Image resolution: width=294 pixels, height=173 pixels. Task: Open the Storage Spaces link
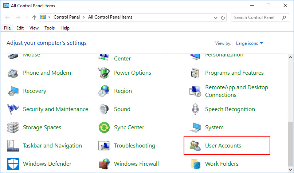(42, 127)
